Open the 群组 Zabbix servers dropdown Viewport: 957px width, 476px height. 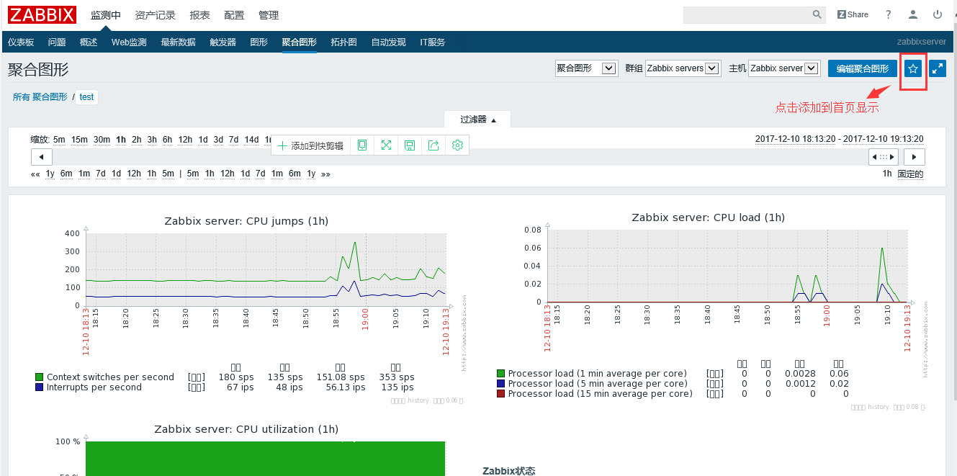click(x=683, y=68)
